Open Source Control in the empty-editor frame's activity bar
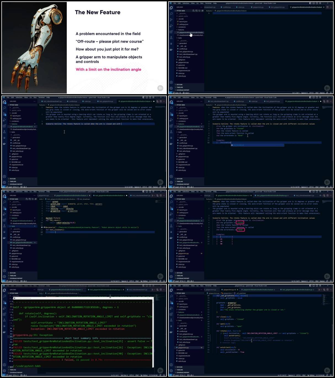The width and height of the screenshot is (335, 378). point(171,20)
